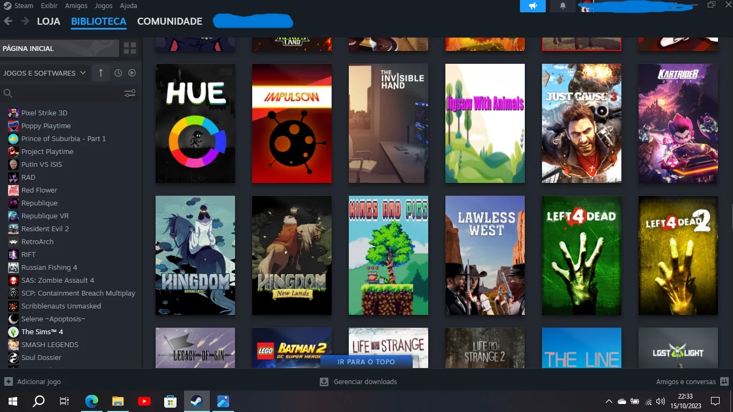Open the Amigos menu
This screenshot has height=412, width=733.
pyautogui.click(x=76, y=5)
